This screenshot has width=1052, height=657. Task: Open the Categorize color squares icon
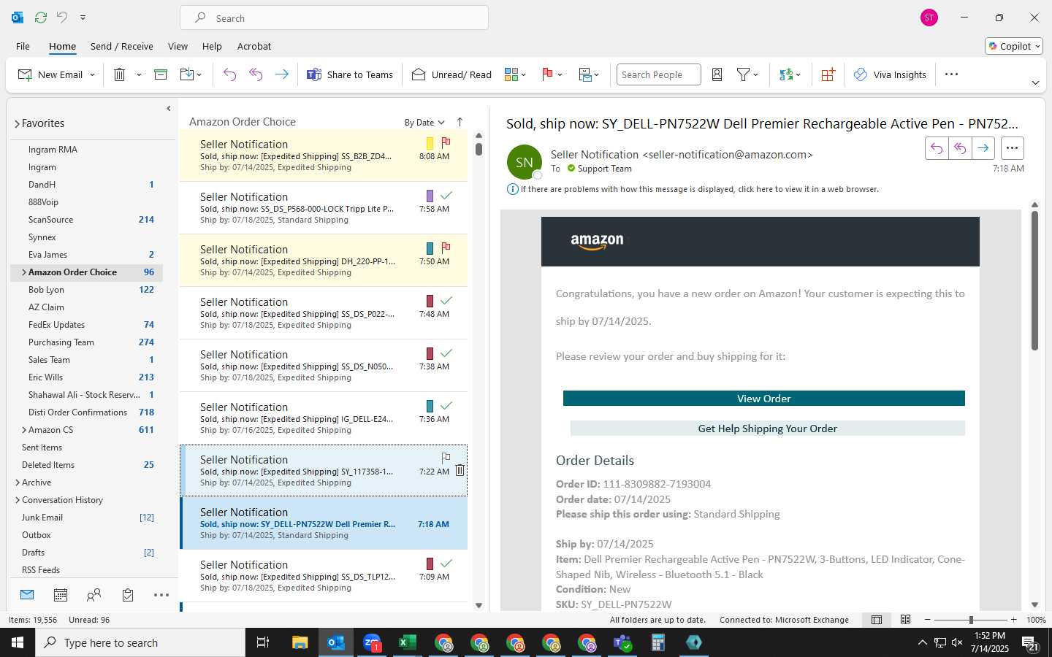click(x=511, y=74)
